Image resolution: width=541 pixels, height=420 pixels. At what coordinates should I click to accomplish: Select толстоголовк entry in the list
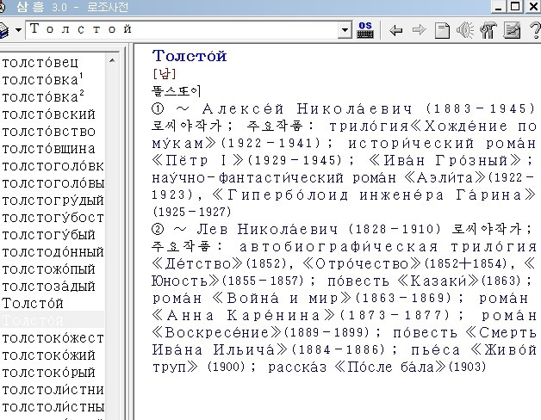coord(53,166)
